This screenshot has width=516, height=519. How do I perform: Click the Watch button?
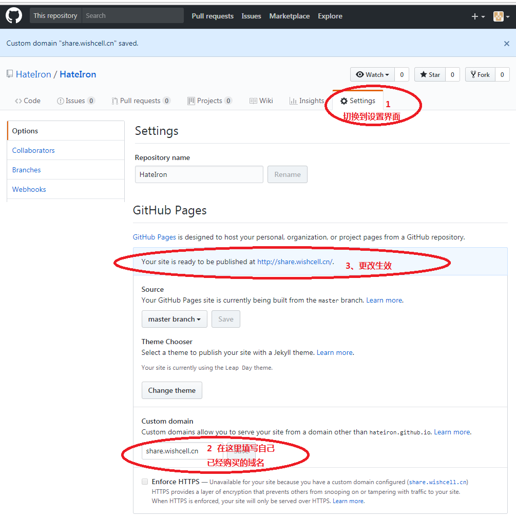[372, 74]
